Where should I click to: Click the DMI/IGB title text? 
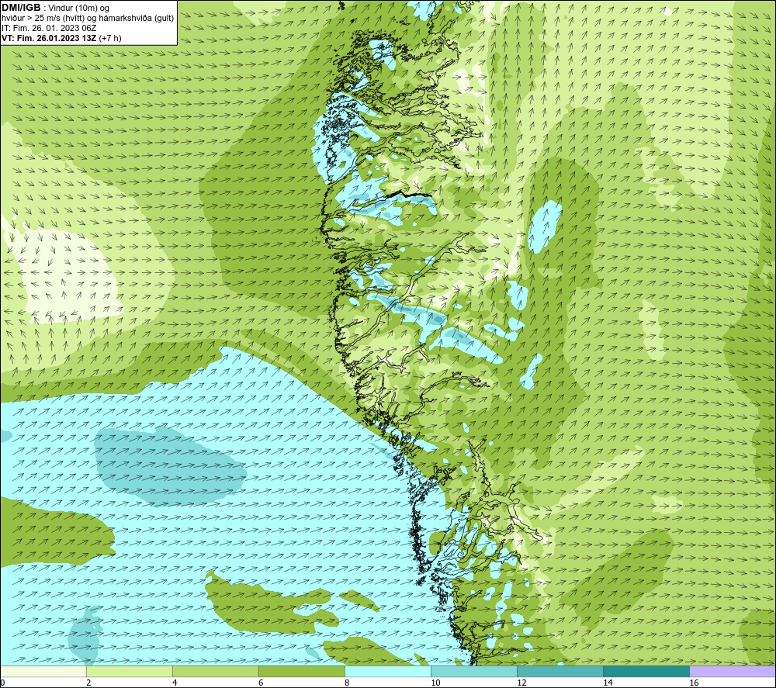coord(21,8)
